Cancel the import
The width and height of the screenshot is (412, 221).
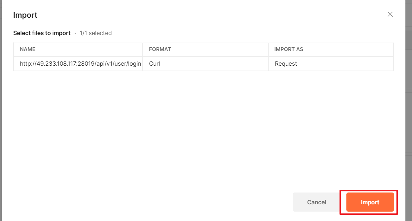tap(317, 202)
